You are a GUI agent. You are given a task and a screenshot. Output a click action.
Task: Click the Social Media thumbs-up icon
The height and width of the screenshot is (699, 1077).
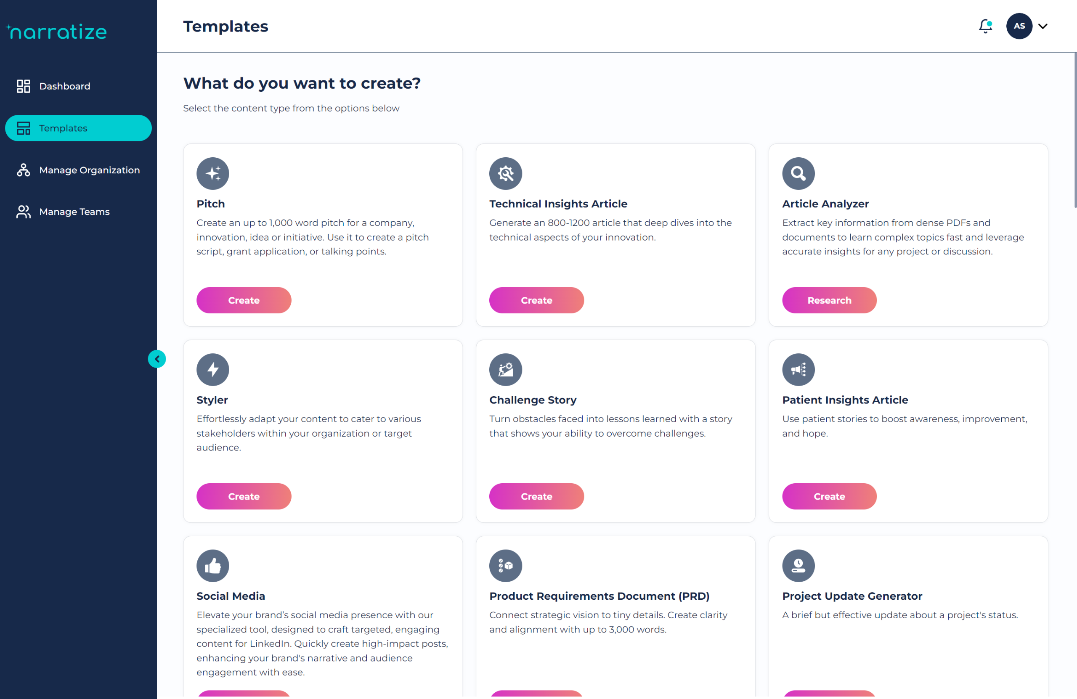[x=213, y=565]
